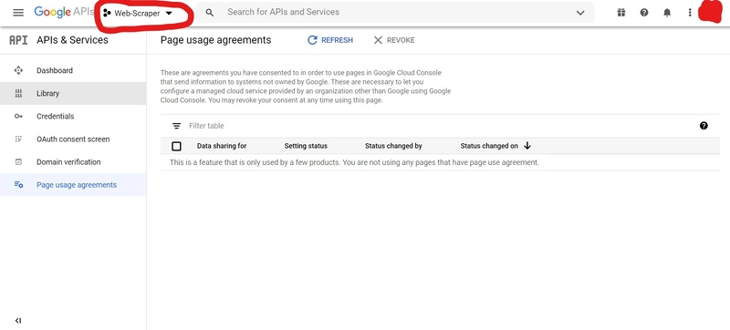Screen dimensions: 730x330
Task: Select Page usage agreements in sidebar
Action: [73, 184]
